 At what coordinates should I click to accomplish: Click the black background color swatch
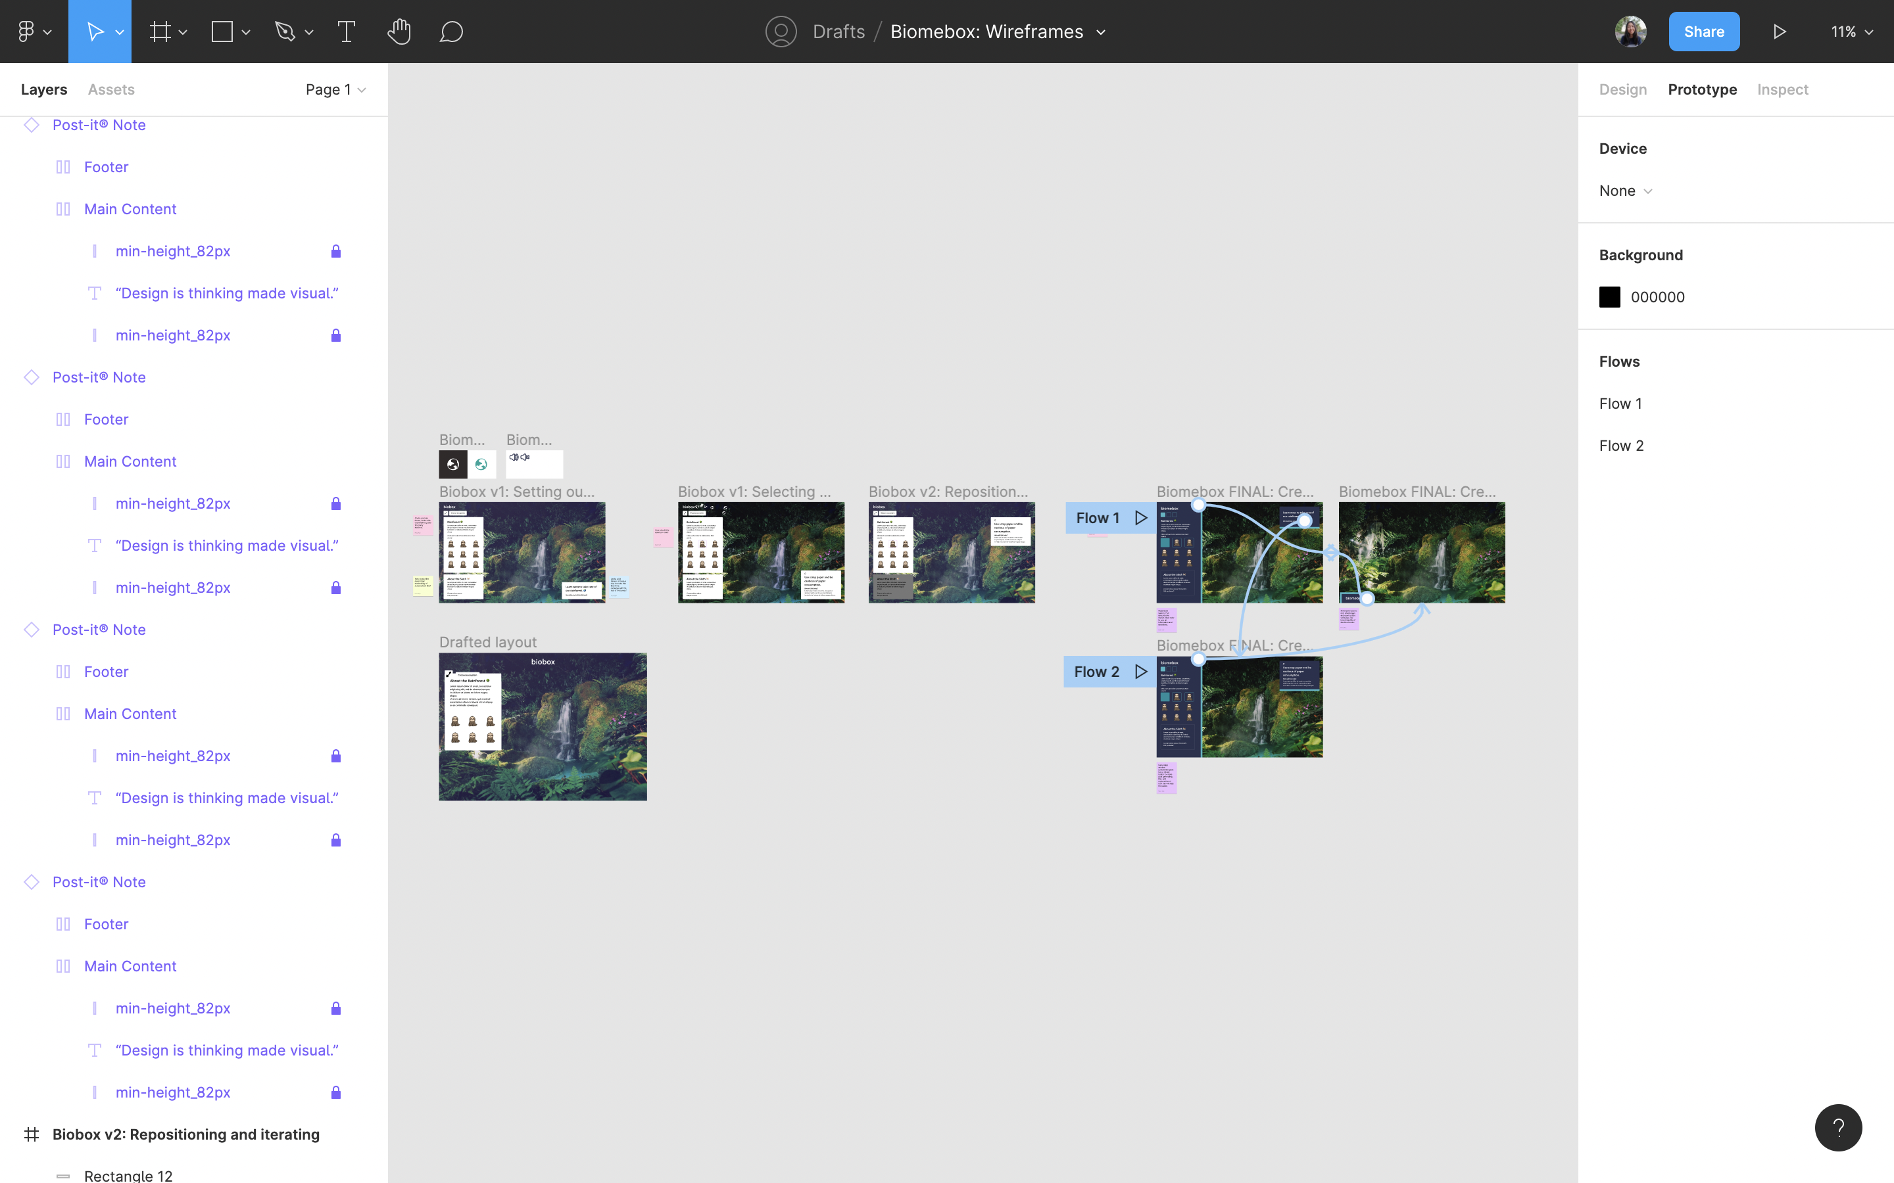(1609, 297)
